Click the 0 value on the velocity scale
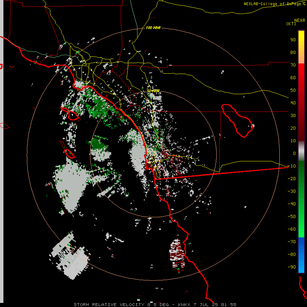The height and width of the screenshot is (307, 307). 294,153
